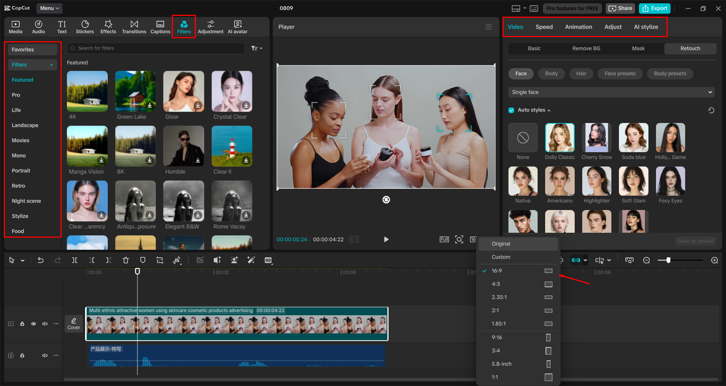Switch to the Speed tab
Screen dimensions: 726x386
pyautogui.click(x=544, y=26)
